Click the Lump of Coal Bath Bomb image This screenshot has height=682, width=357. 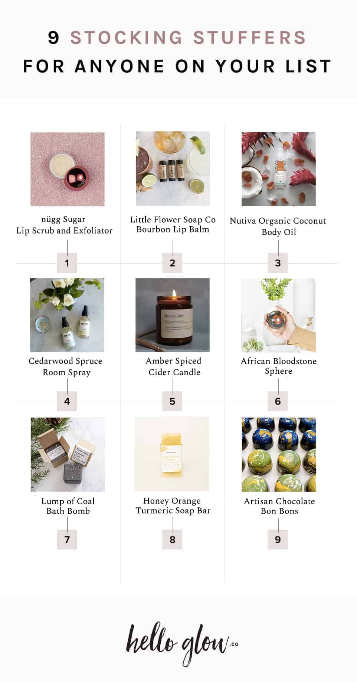[x=68, y=455]
